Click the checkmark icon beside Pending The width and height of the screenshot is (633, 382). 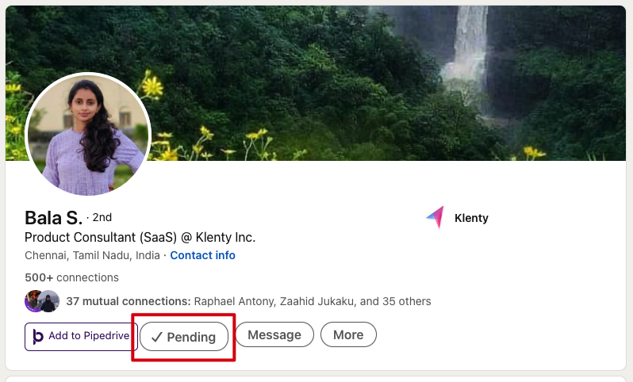coord(157,337)
